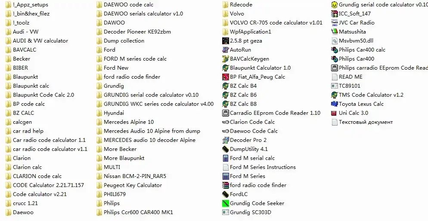The height and width of the screenshot is (221, 428).
Task: Select the READ ME text file
Action: click(347, 77)
